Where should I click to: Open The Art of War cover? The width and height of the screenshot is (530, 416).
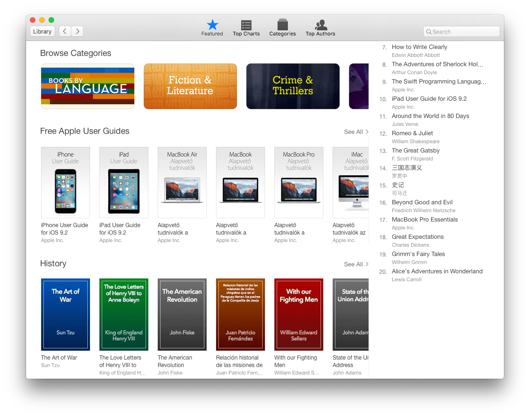65,314
